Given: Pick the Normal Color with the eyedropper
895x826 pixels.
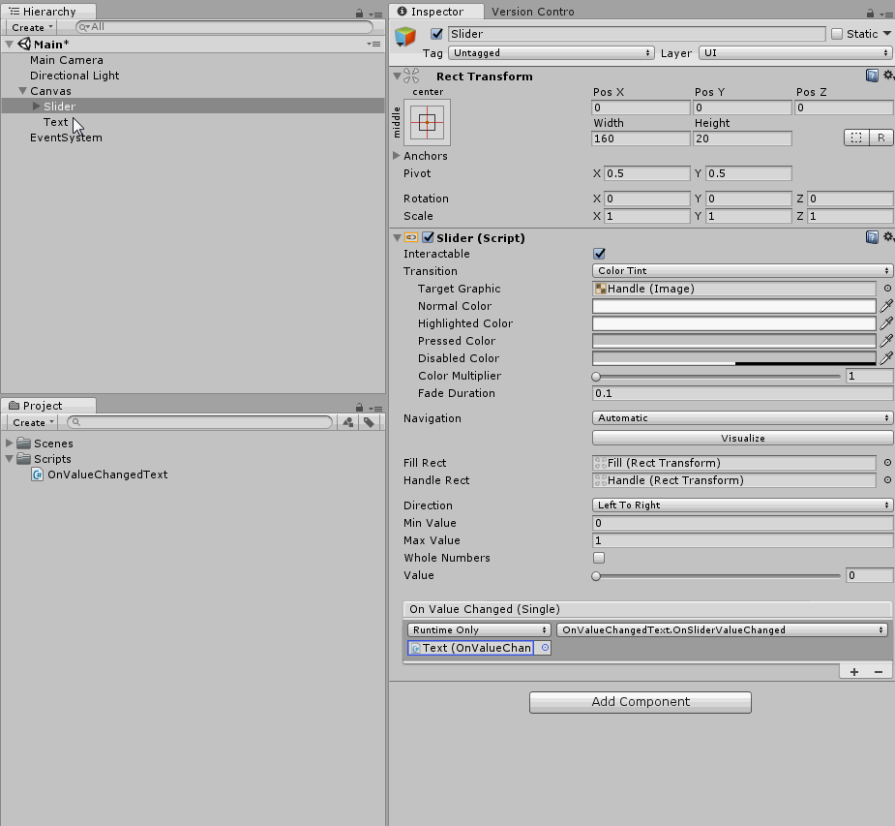Looking at the screenshot, I should 887,306.
